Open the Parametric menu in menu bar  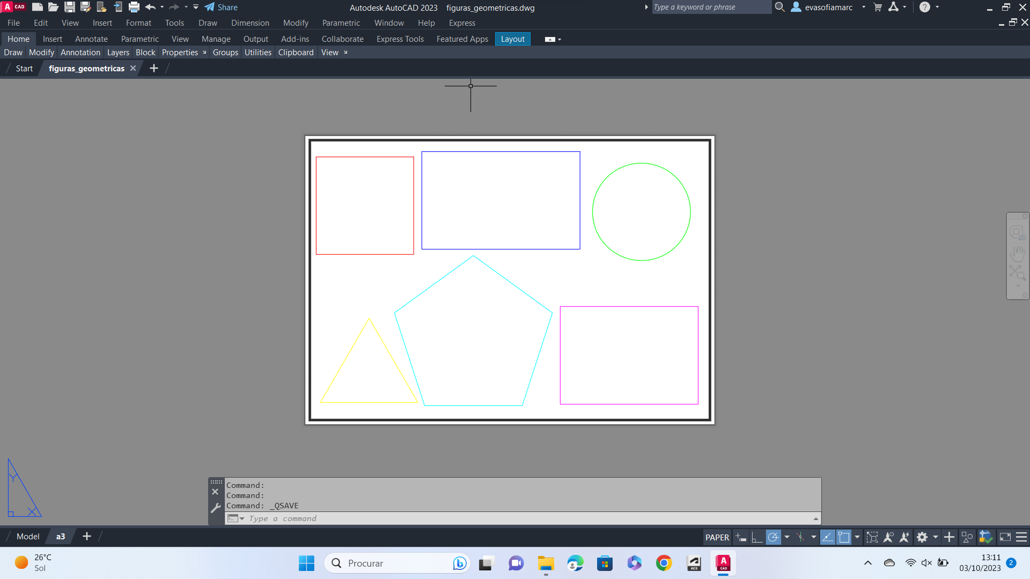[341, 23]
